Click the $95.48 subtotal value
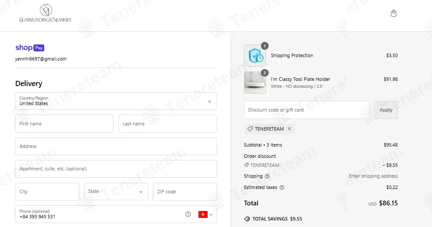Viewport: 432px width, 227px height. point(390,145)
